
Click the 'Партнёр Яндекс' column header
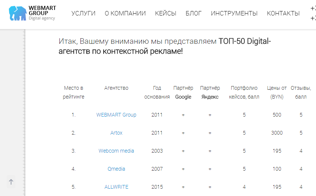(x=210, y=92)
